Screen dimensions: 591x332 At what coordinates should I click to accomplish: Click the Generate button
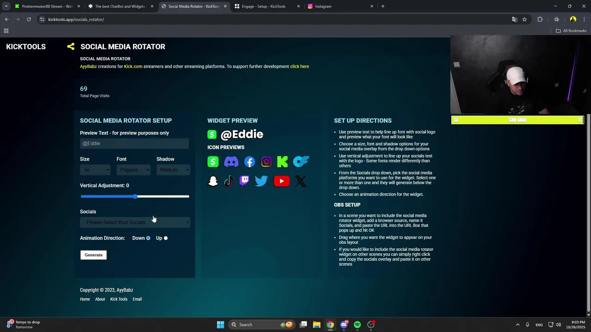coord(93,255)
